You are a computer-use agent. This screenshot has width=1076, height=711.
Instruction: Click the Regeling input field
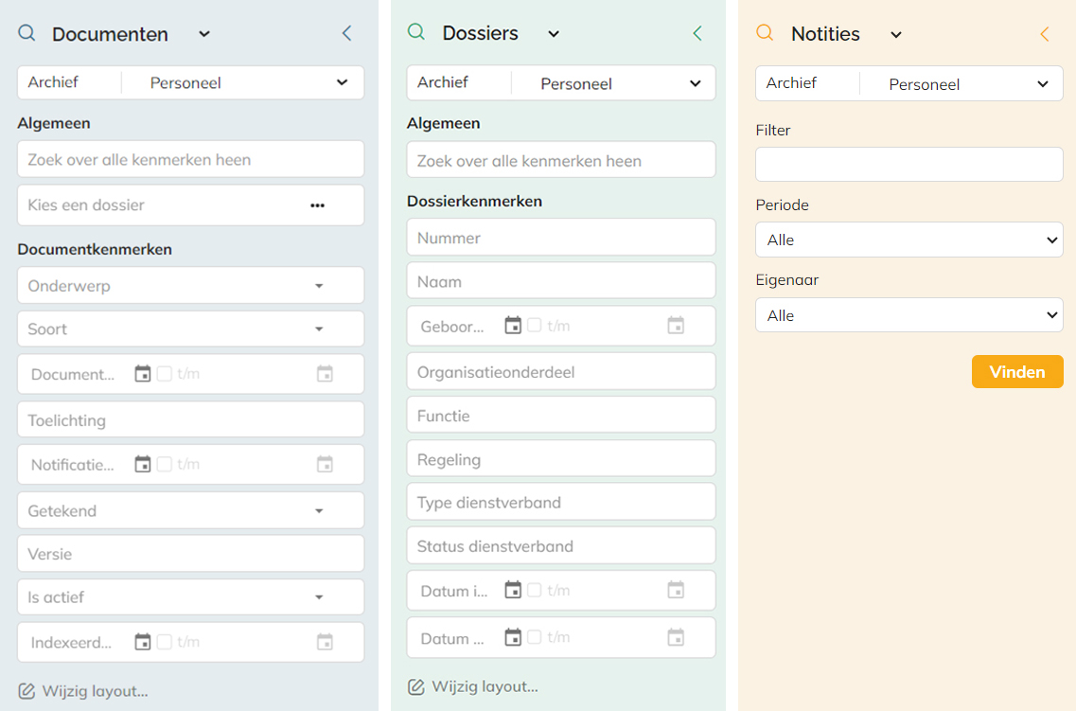pos(560,459)
